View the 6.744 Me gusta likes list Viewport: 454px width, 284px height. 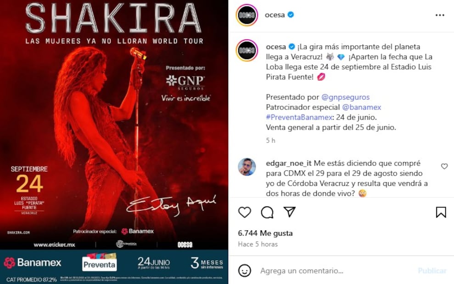coord(265,233)
